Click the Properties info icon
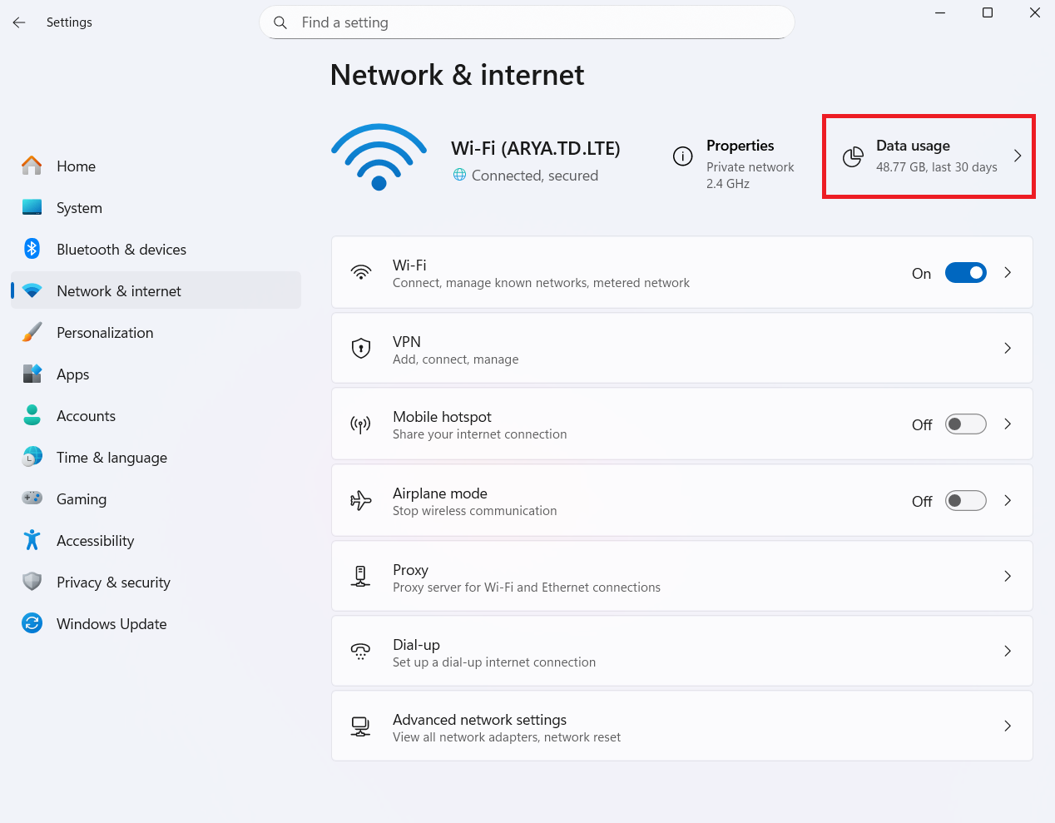This screenshot has height=823, width=1055. pyautogui.click(x=682, y=156)
